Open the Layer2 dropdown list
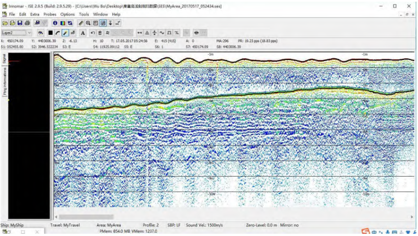 click(x=29, y=33)
